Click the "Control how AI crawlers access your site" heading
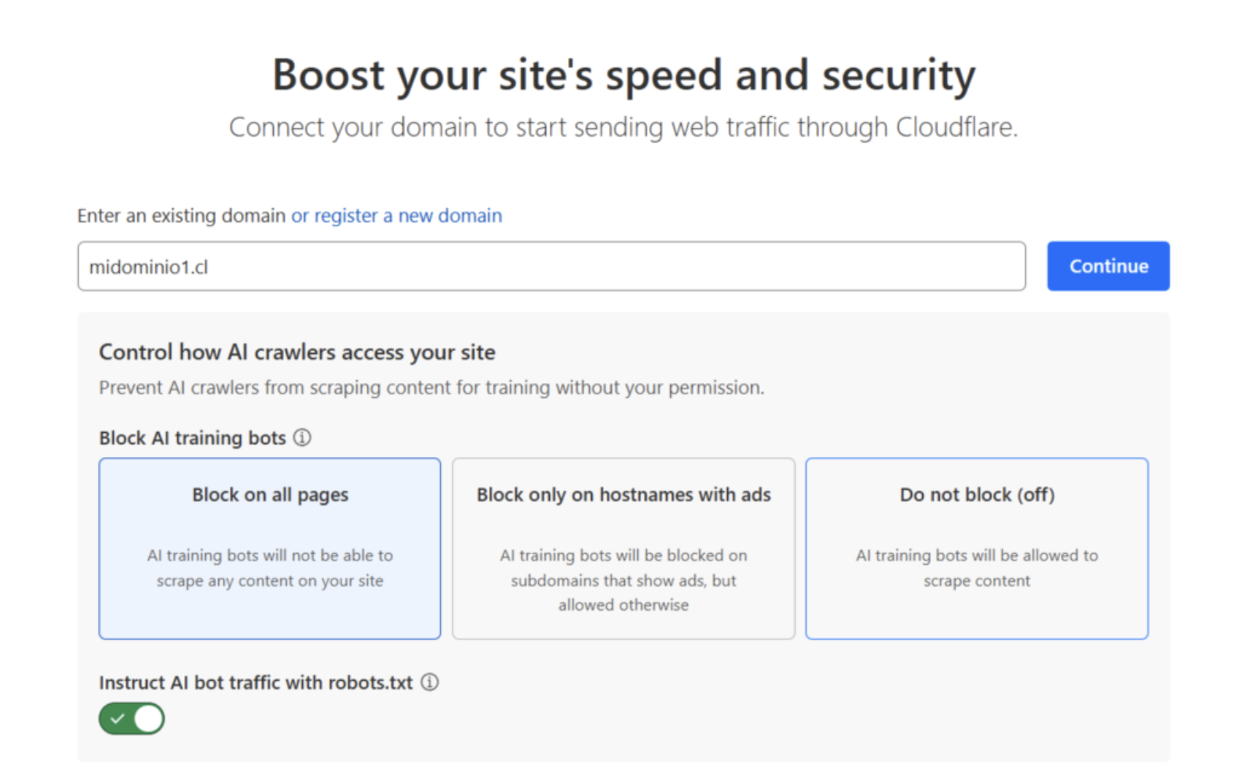1259x772 pixels. click(297, 352)
